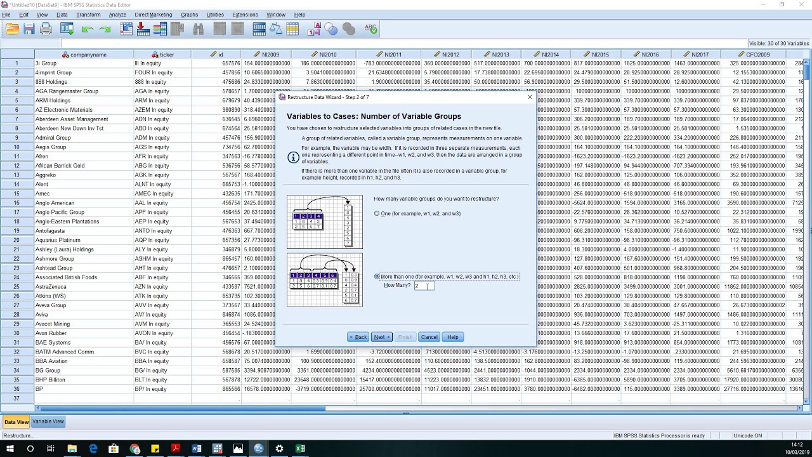Click 'Visible: 30 of 30 Variables' text
Image resolution: width=812 pixels, height=457 pixels.
[779, 43]
